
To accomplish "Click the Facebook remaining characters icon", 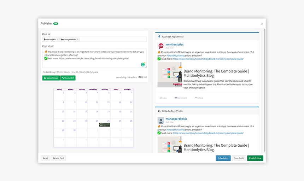I will (139, 77).
